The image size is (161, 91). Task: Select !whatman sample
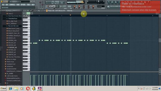pos(10,66)
